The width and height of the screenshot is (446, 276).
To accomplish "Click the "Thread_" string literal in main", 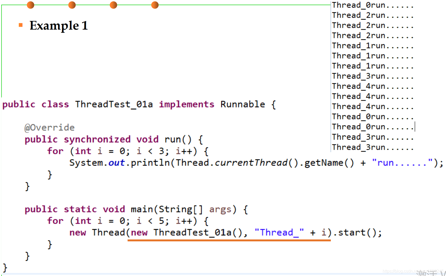I will (x=279, y=233).
